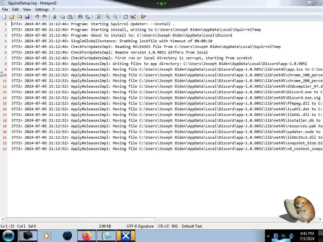The height and width of the screenshot is (242, 323).
Task: Click the 3.99 KB file size in status bar
Action: [x=105, y=226]
